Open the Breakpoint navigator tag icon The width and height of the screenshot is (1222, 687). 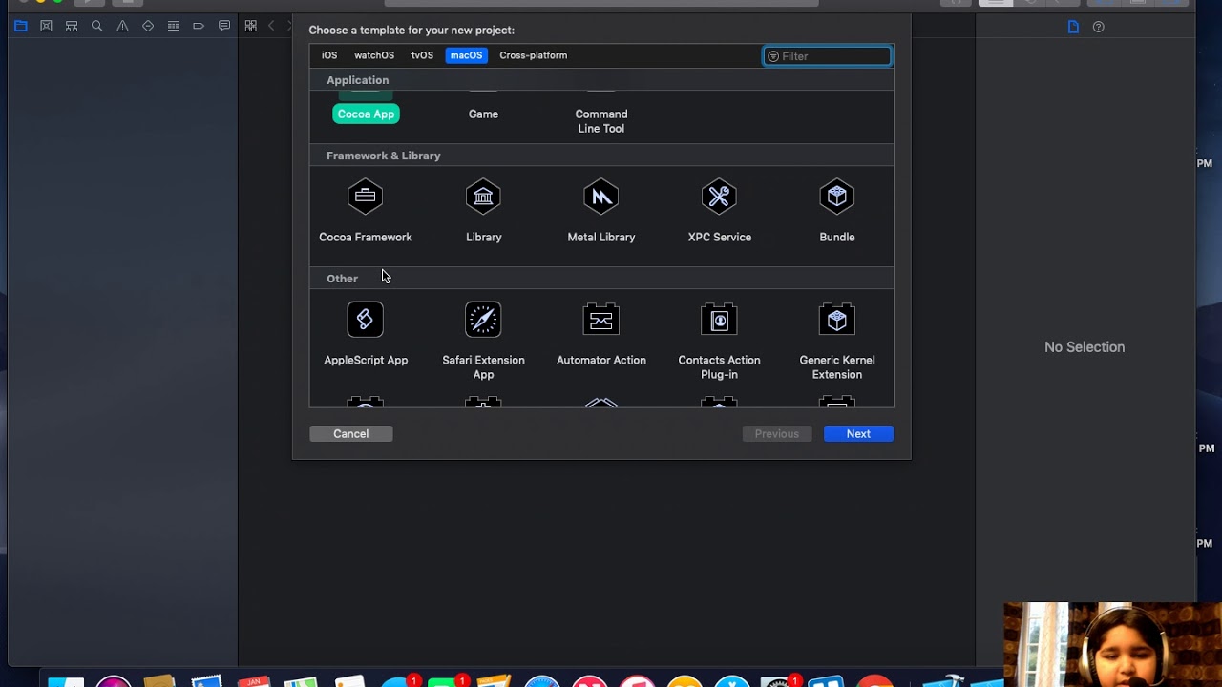[x=199, y=26]
